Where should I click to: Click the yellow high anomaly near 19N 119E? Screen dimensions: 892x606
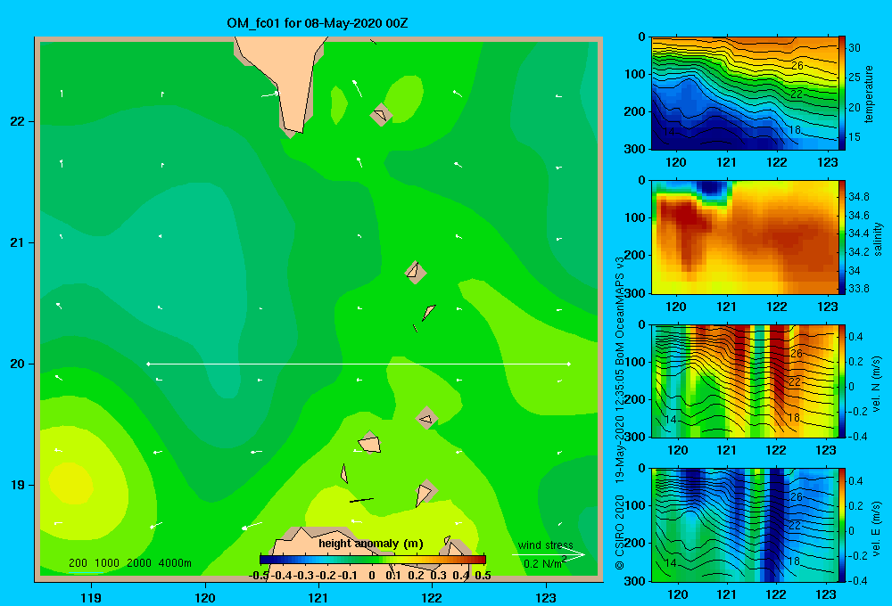coord(71,484)
